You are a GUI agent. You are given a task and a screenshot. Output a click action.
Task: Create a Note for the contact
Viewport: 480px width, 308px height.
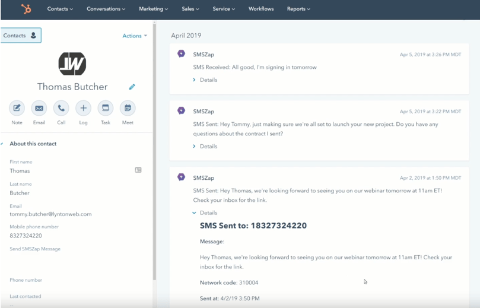tap(17, 108)
